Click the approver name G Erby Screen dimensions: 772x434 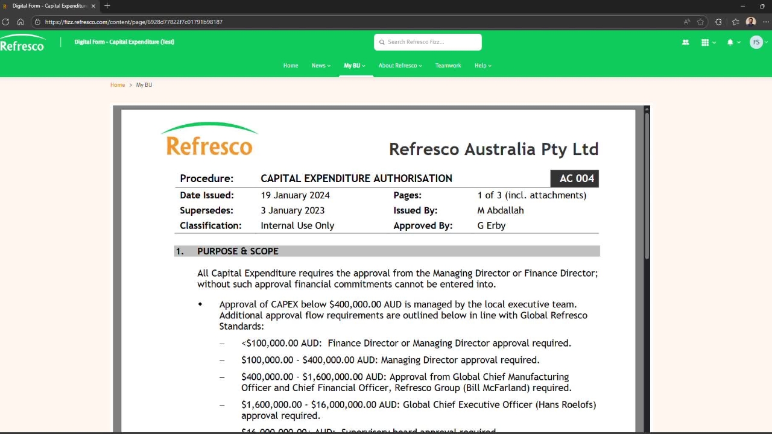[x=492, y=225]
